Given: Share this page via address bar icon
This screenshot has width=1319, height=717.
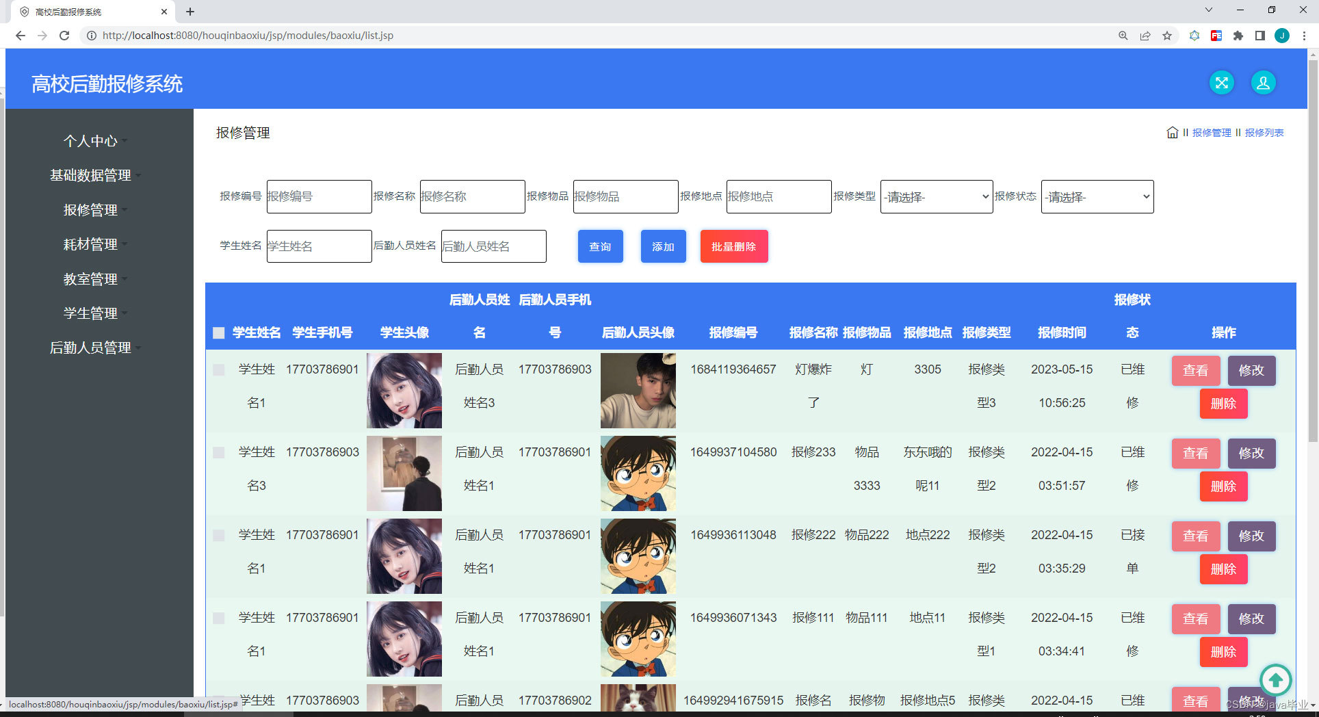Looking at the screenshot, I should [x=1145, y=36].
